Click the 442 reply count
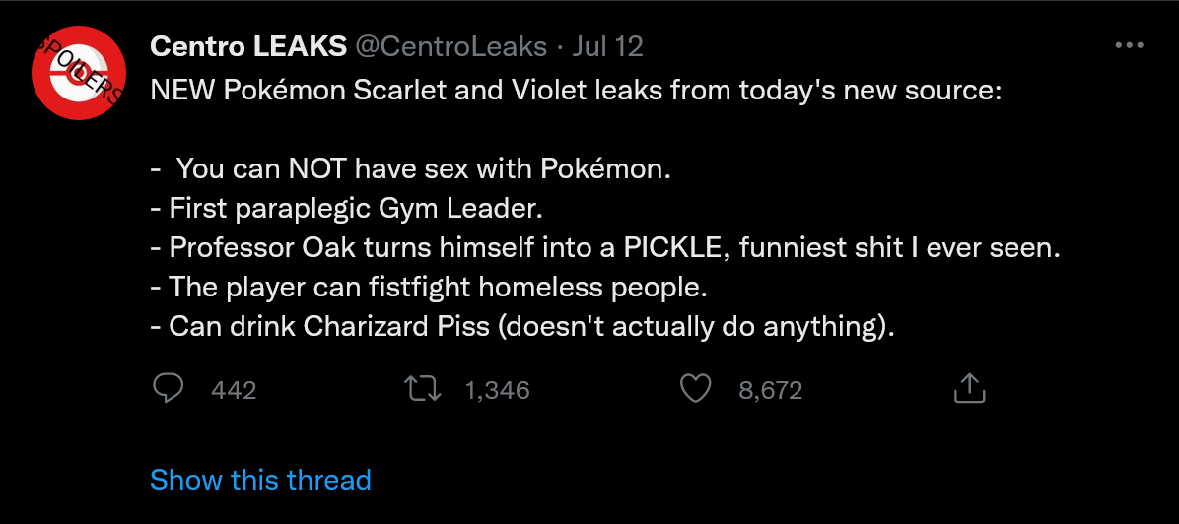The width and height of the screenshot is (1179, 524). (x=234, y=390)
